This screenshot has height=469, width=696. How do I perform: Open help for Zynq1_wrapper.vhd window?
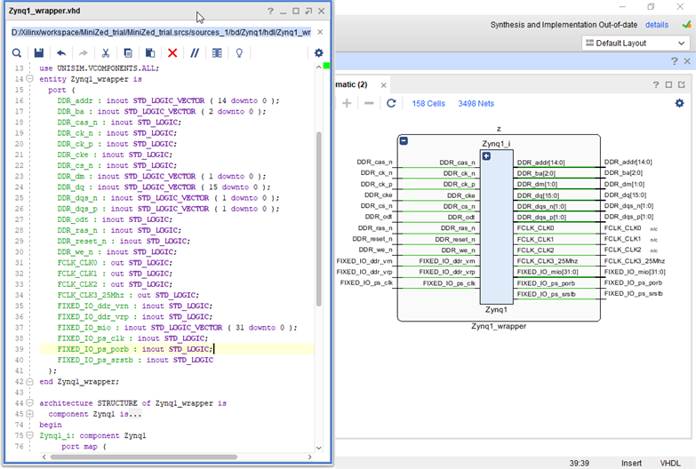coord(270,11)
